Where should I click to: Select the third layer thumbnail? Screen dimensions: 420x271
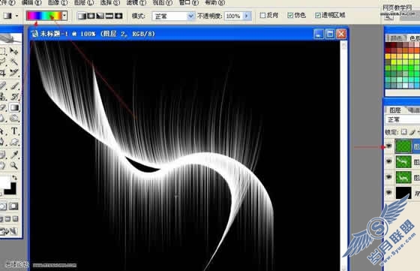coord(403,177)
